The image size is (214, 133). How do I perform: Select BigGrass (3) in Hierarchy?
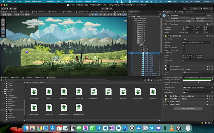point(149,59)
